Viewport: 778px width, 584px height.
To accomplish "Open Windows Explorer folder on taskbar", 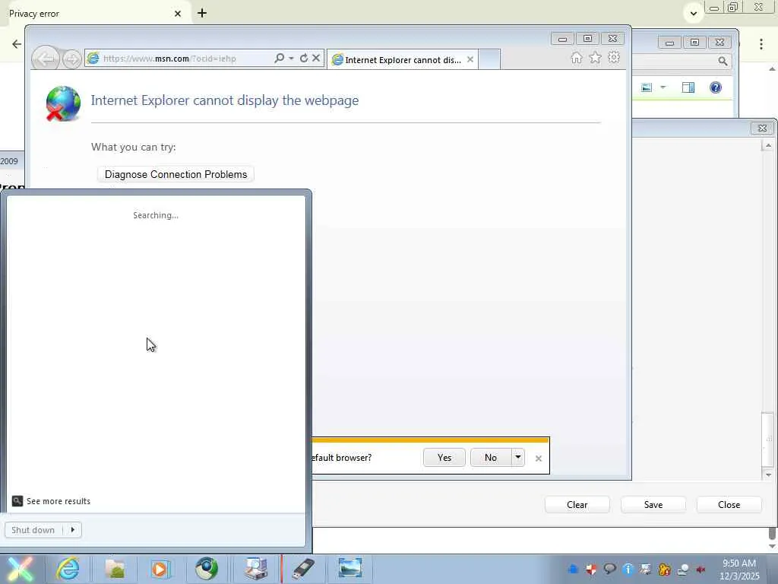I will (x=115, y=569).
